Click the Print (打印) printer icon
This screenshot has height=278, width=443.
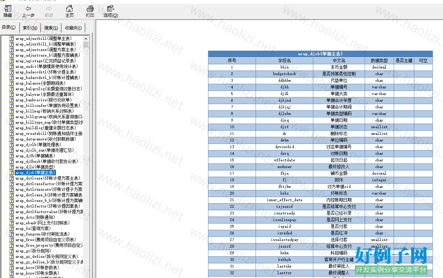coord(90,9)
